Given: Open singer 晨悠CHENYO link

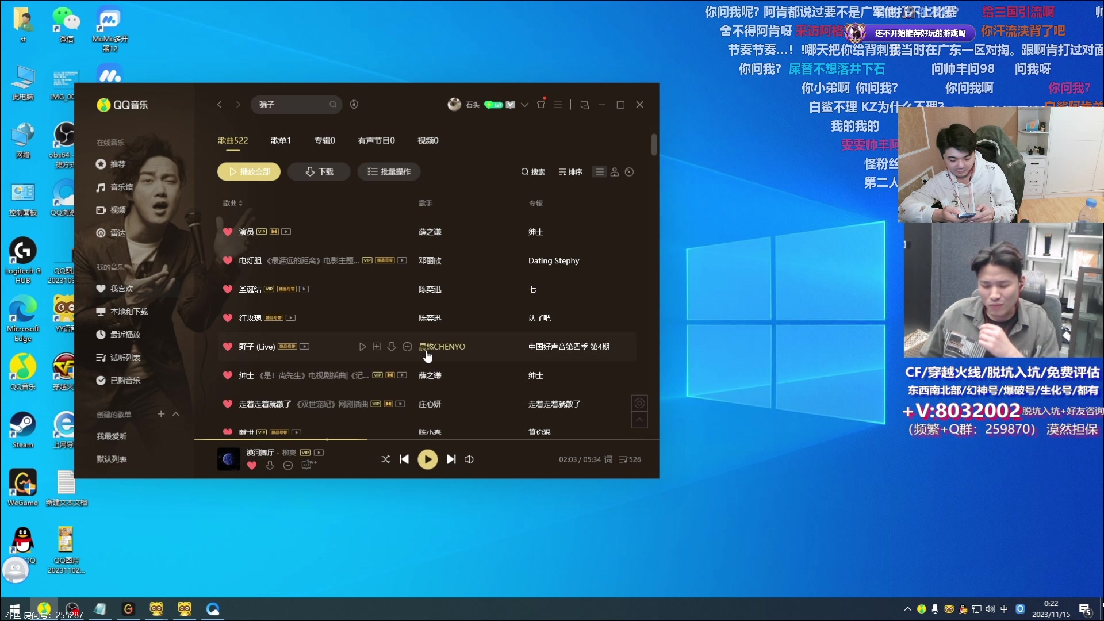Looking at the screenshot, I should (x=442, y=347).
